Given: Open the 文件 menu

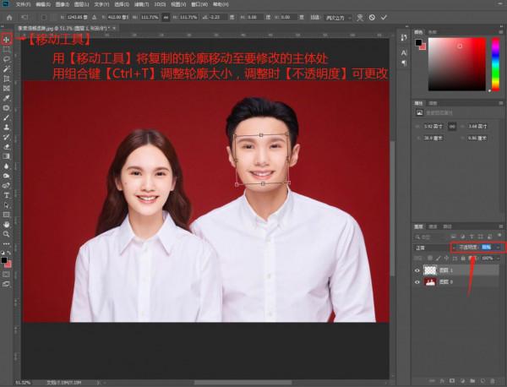Looking at the screenshot, I should click(x=22, y=3).
